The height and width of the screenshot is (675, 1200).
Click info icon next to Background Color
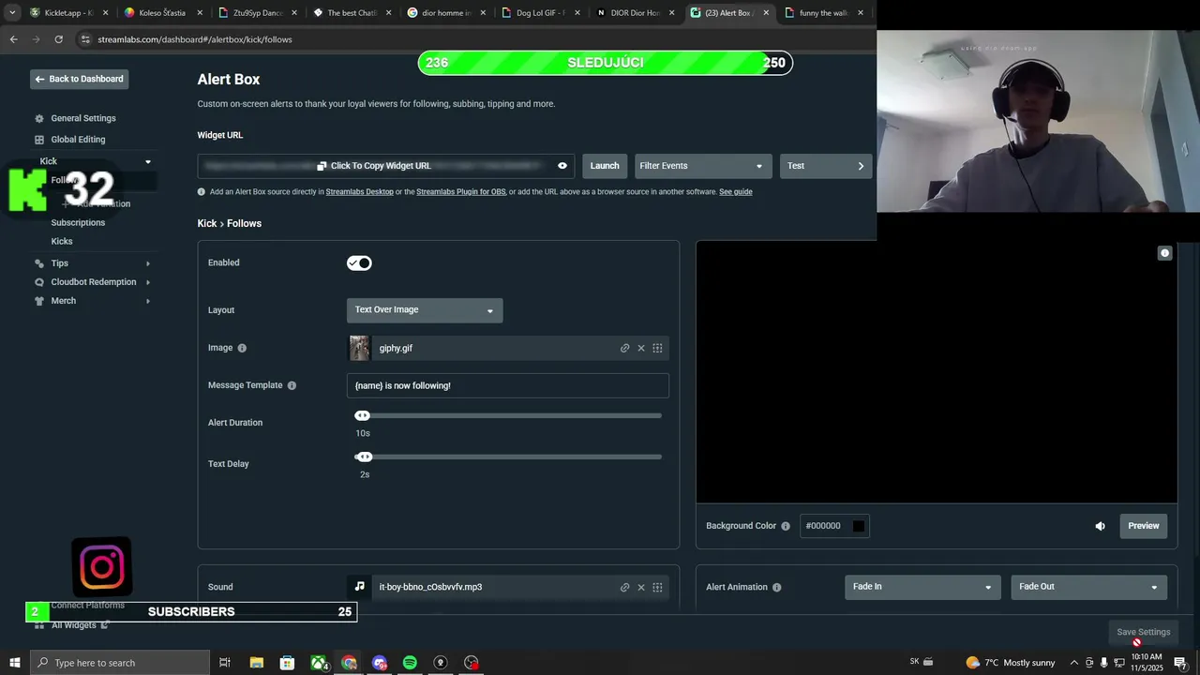click(786, 526)
